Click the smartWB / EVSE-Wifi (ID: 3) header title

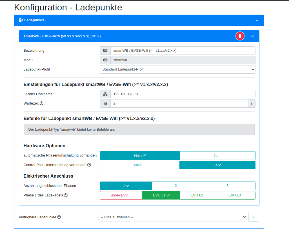[x=62, y=36]
